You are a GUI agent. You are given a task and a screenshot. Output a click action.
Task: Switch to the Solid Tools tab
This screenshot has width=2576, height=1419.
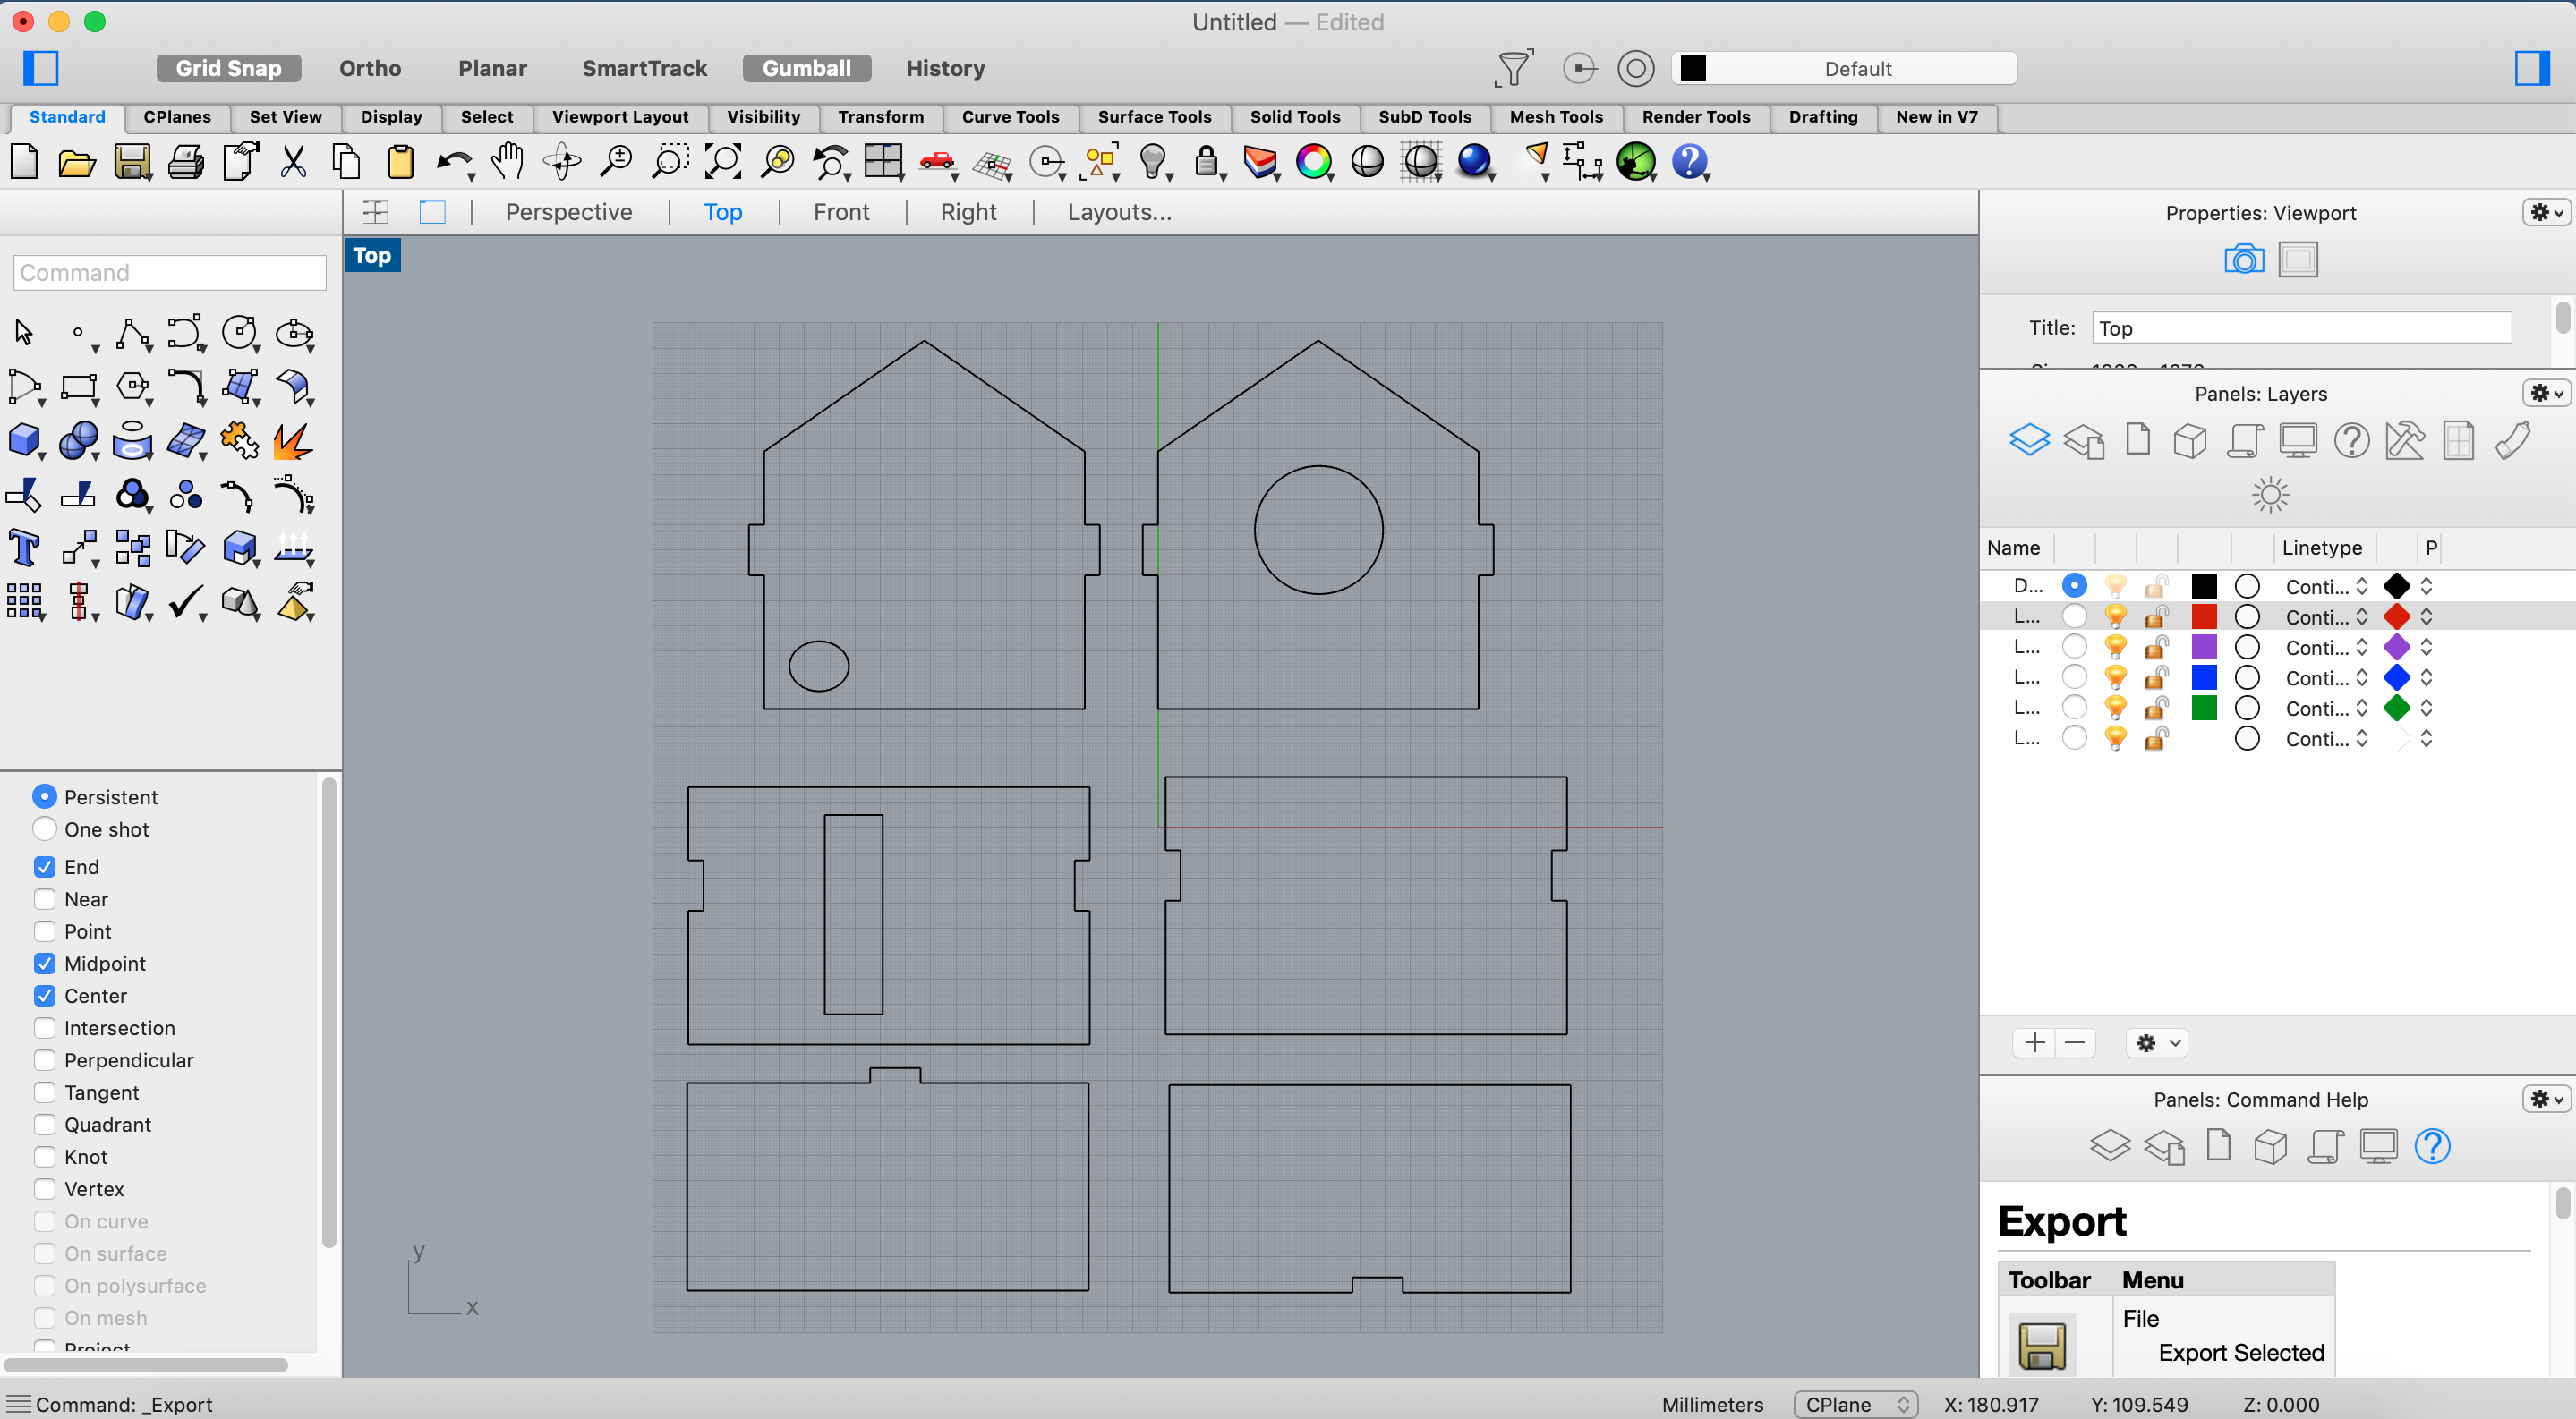(1294, 117)
